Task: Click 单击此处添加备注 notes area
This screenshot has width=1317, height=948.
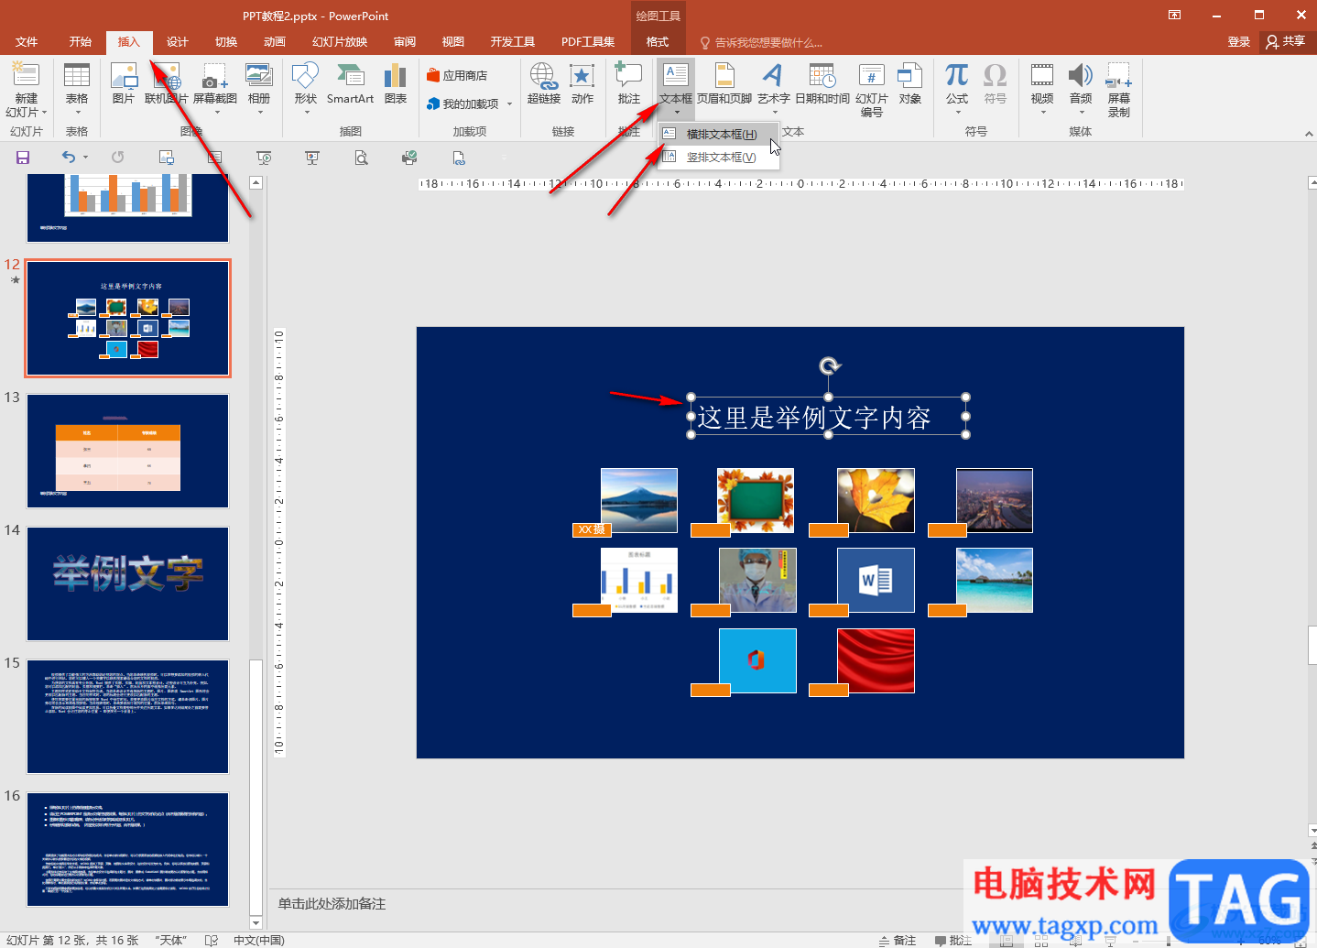Action: point(332,904)
